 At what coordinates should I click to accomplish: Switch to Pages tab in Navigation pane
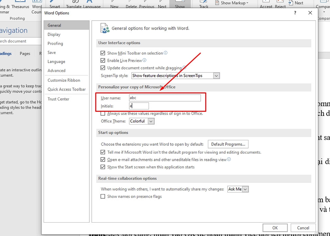(25, 54)
